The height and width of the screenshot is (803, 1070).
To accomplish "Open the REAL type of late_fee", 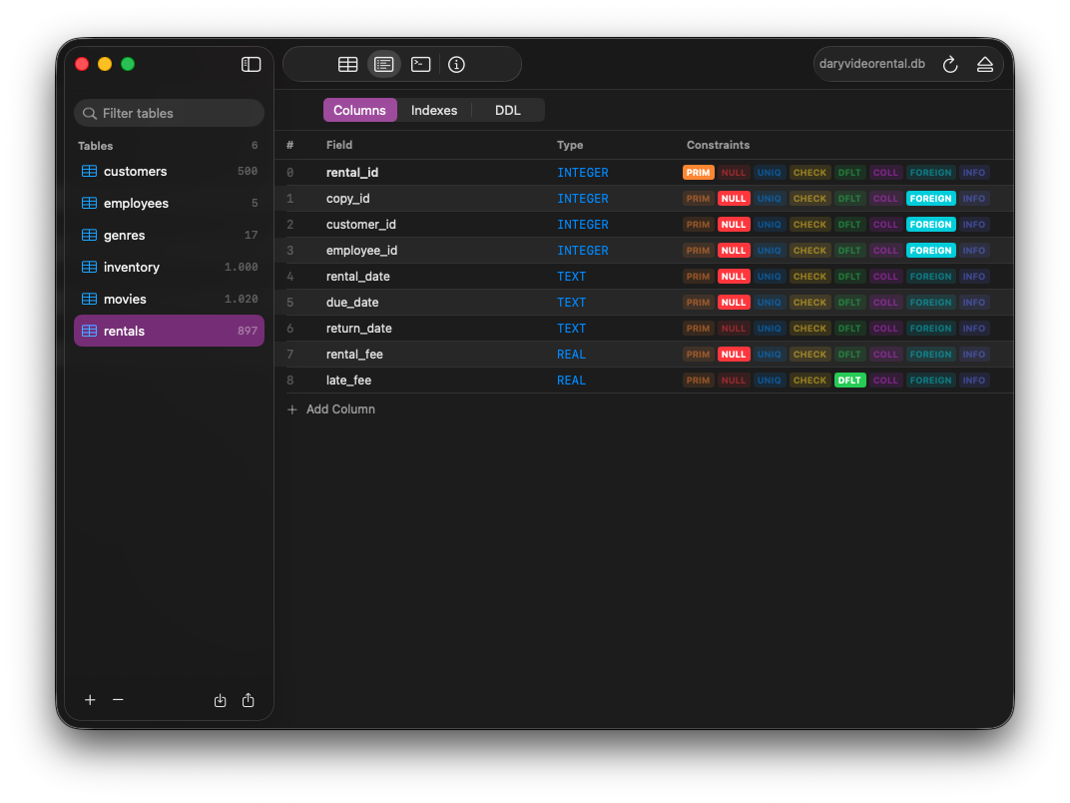I will [571, 381].
